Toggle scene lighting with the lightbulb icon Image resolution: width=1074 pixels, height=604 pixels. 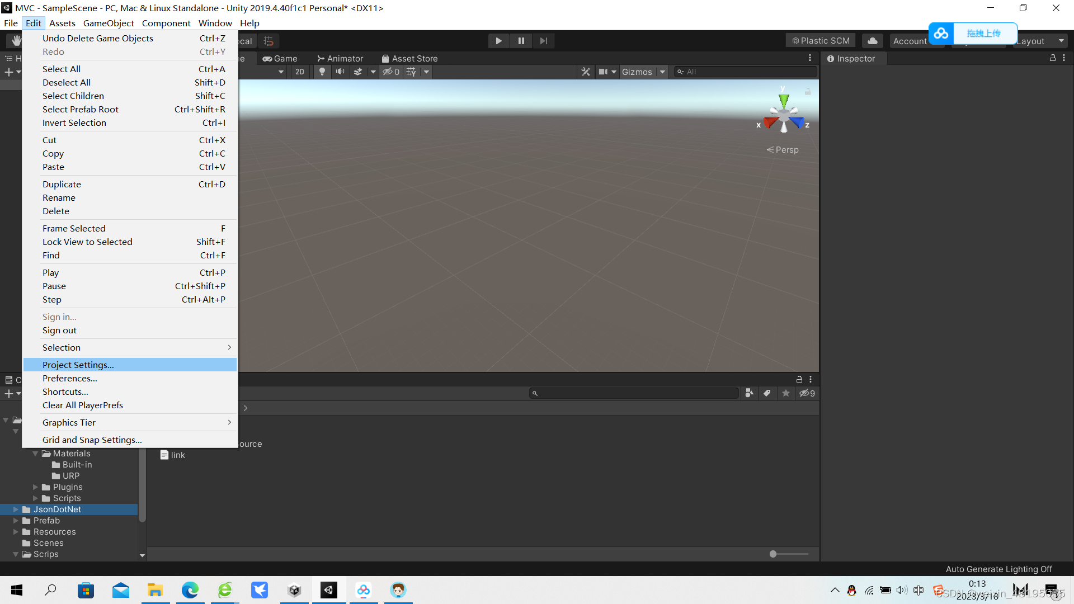coord(322,72)
